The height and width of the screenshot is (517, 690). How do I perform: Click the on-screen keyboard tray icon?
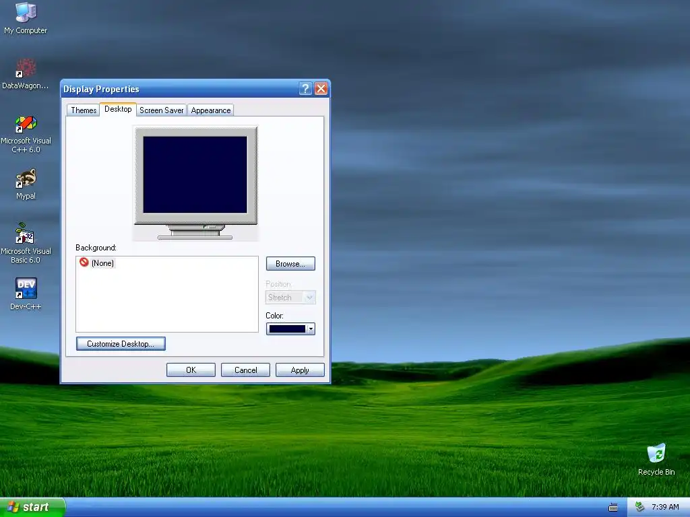coord(613,508)
